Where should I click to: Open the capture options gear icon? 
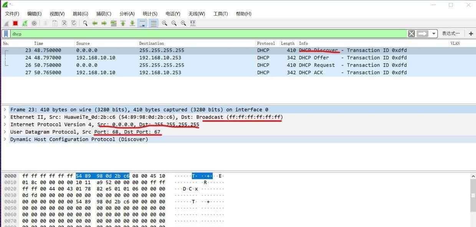coord(34,23)
